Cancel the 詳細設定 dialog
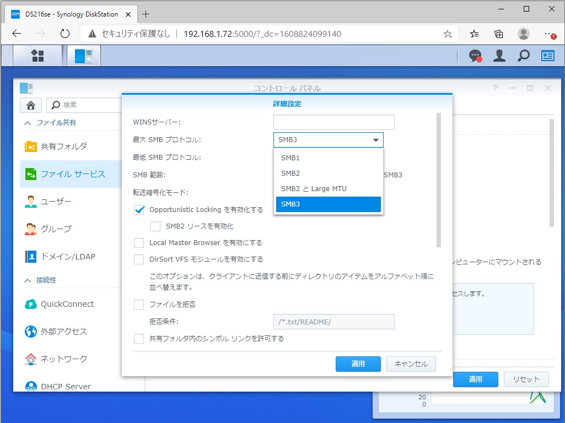 tap(411, 364)
